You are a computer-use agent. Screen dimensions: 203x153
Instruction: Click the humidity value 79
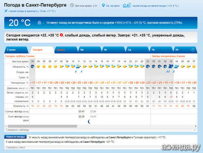tap(32, 106)
